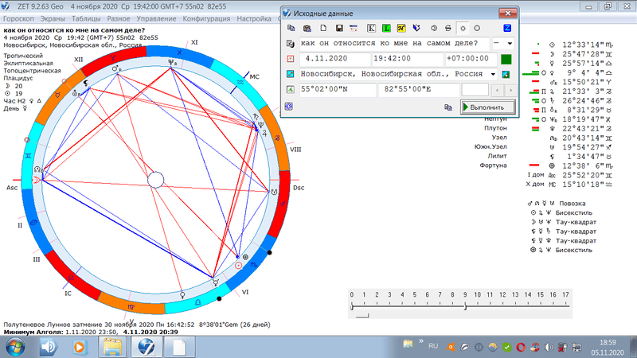Open the atlas map icon beside location

[x=505, y=75]
